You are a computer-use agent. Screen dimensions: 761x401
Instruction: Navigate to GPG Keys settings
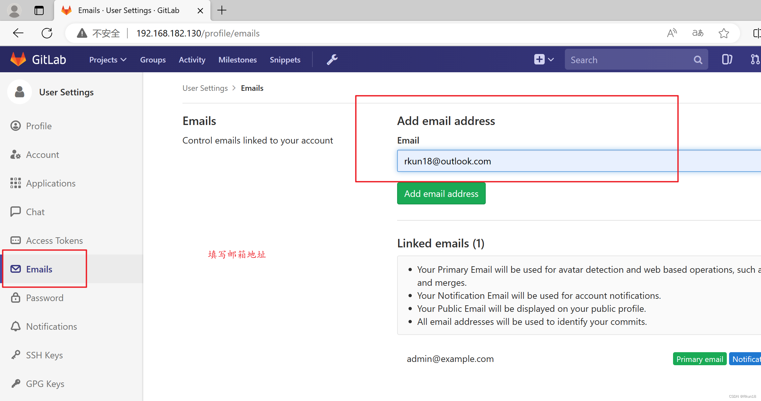pyautogui.click(x=45, y=383)
